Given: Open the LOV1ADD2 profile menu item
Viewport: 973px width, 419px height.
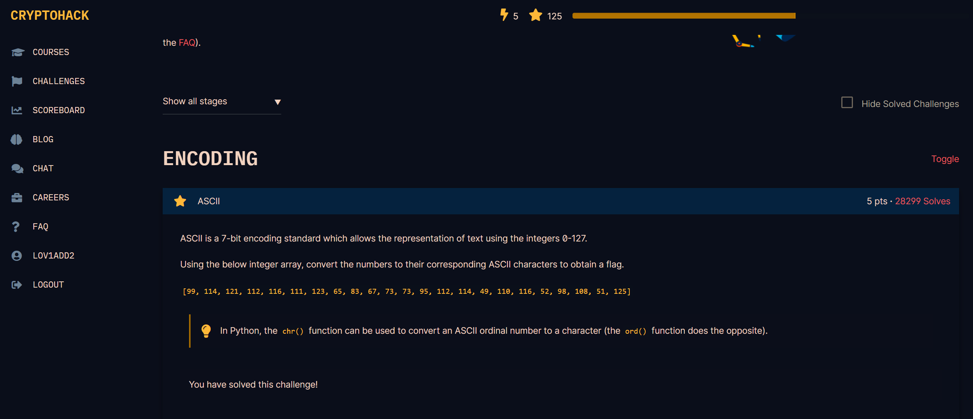Looking at the screenshot, I should coord(53,256).
